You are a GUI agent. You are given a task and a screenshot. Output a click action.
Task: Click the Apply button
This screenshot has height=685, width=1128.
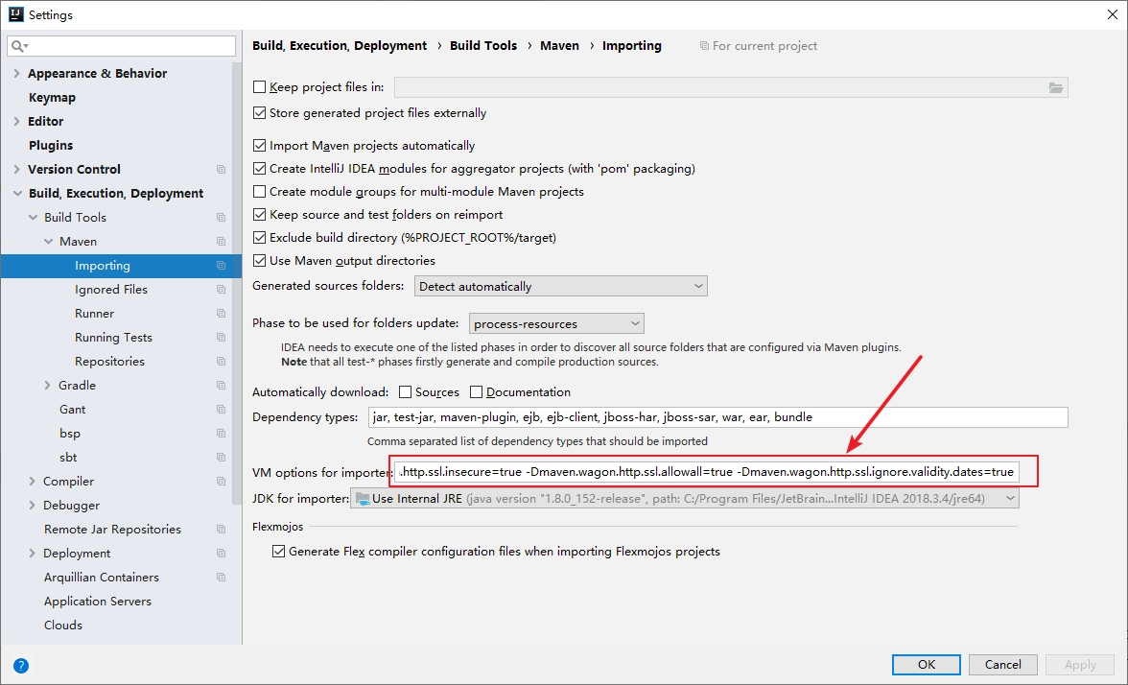click(1080, 665)
